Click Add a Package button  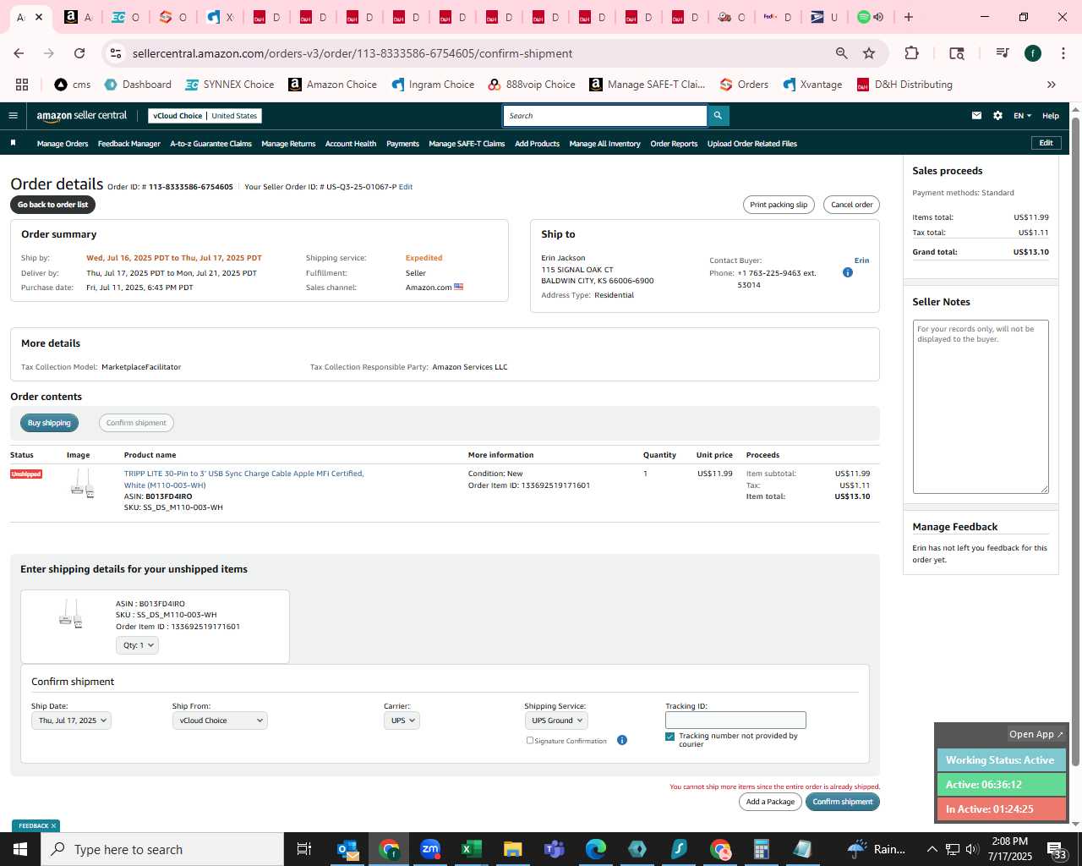[770, 802]
